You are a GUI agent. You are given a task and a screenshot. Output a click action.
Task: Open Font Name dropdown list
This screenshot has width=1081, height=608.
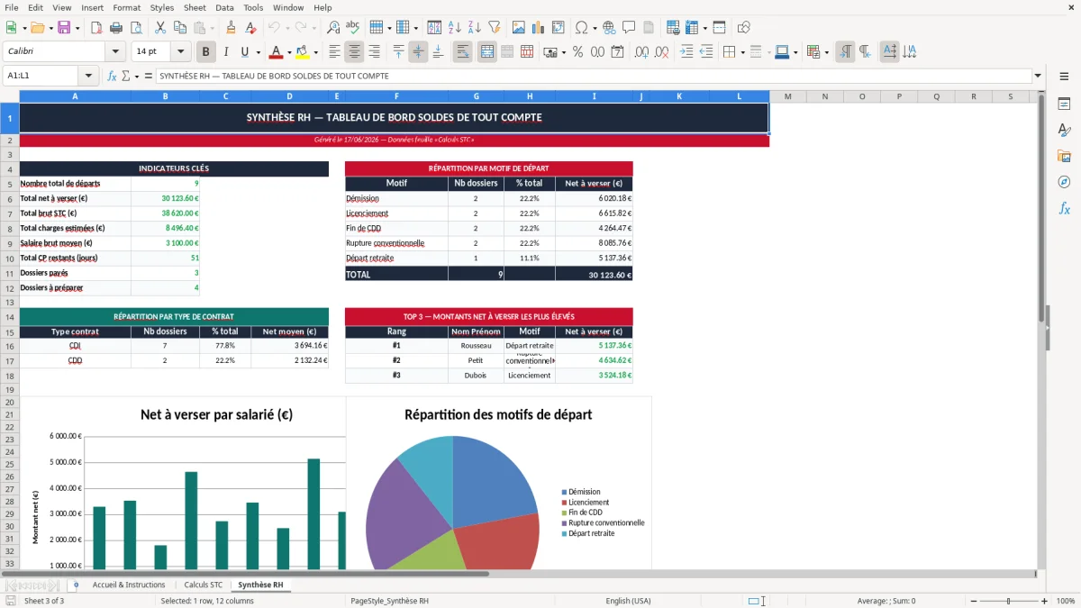coord(115,52)
